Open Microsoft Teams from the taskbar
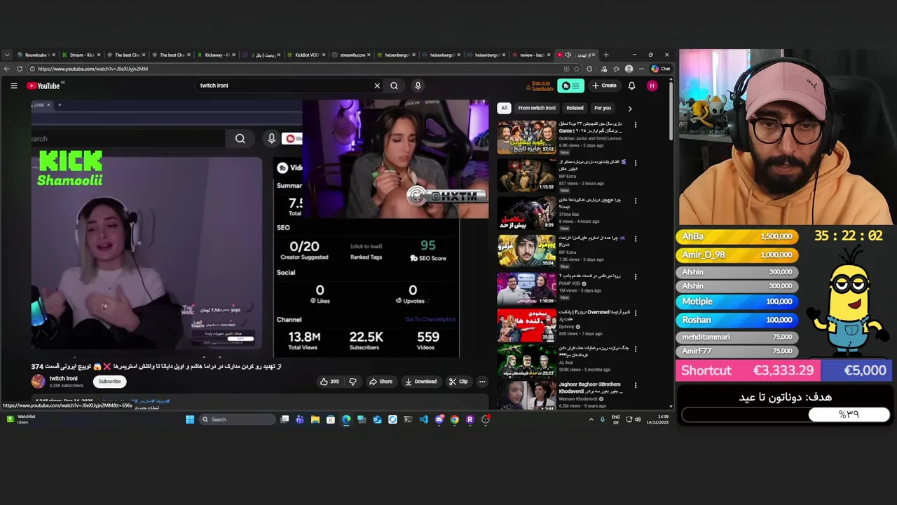This screenshot has width=897, height=505. click(x=300, y=419)
